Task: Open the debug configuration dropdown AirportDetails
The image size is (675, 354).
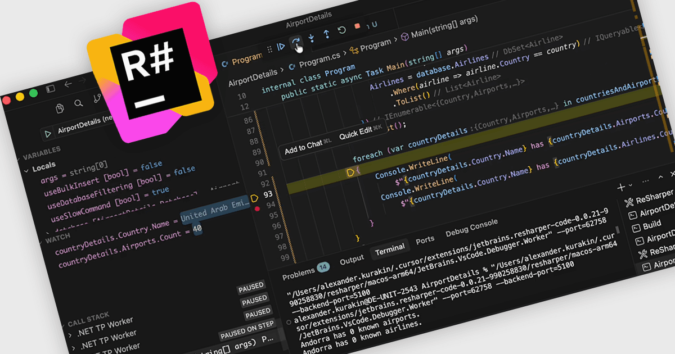Action: point(85,124)
